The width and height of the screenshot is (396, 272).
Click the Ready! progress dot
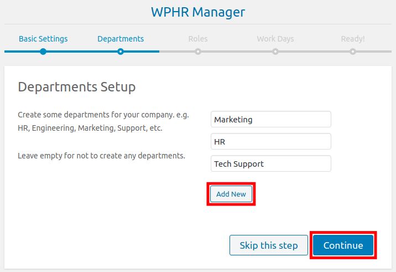tap(352, 52)
